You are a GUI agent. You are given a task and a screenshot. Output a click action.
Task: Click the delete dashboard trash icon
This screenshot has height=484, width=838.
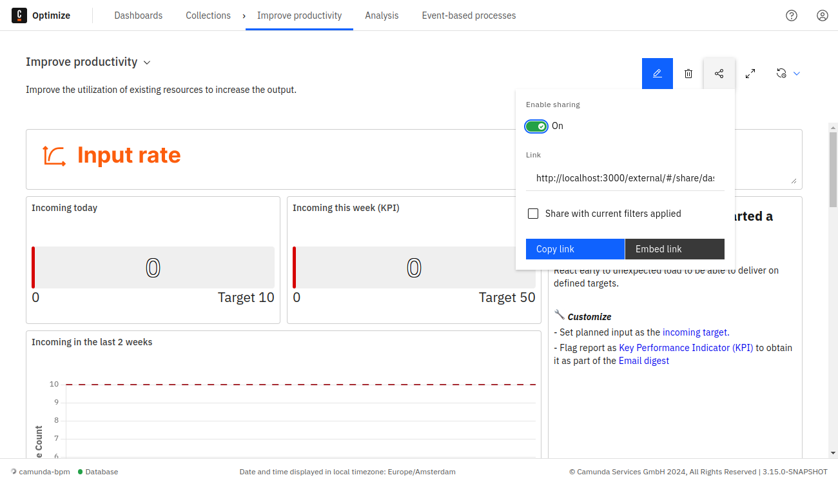pos(688,74)
